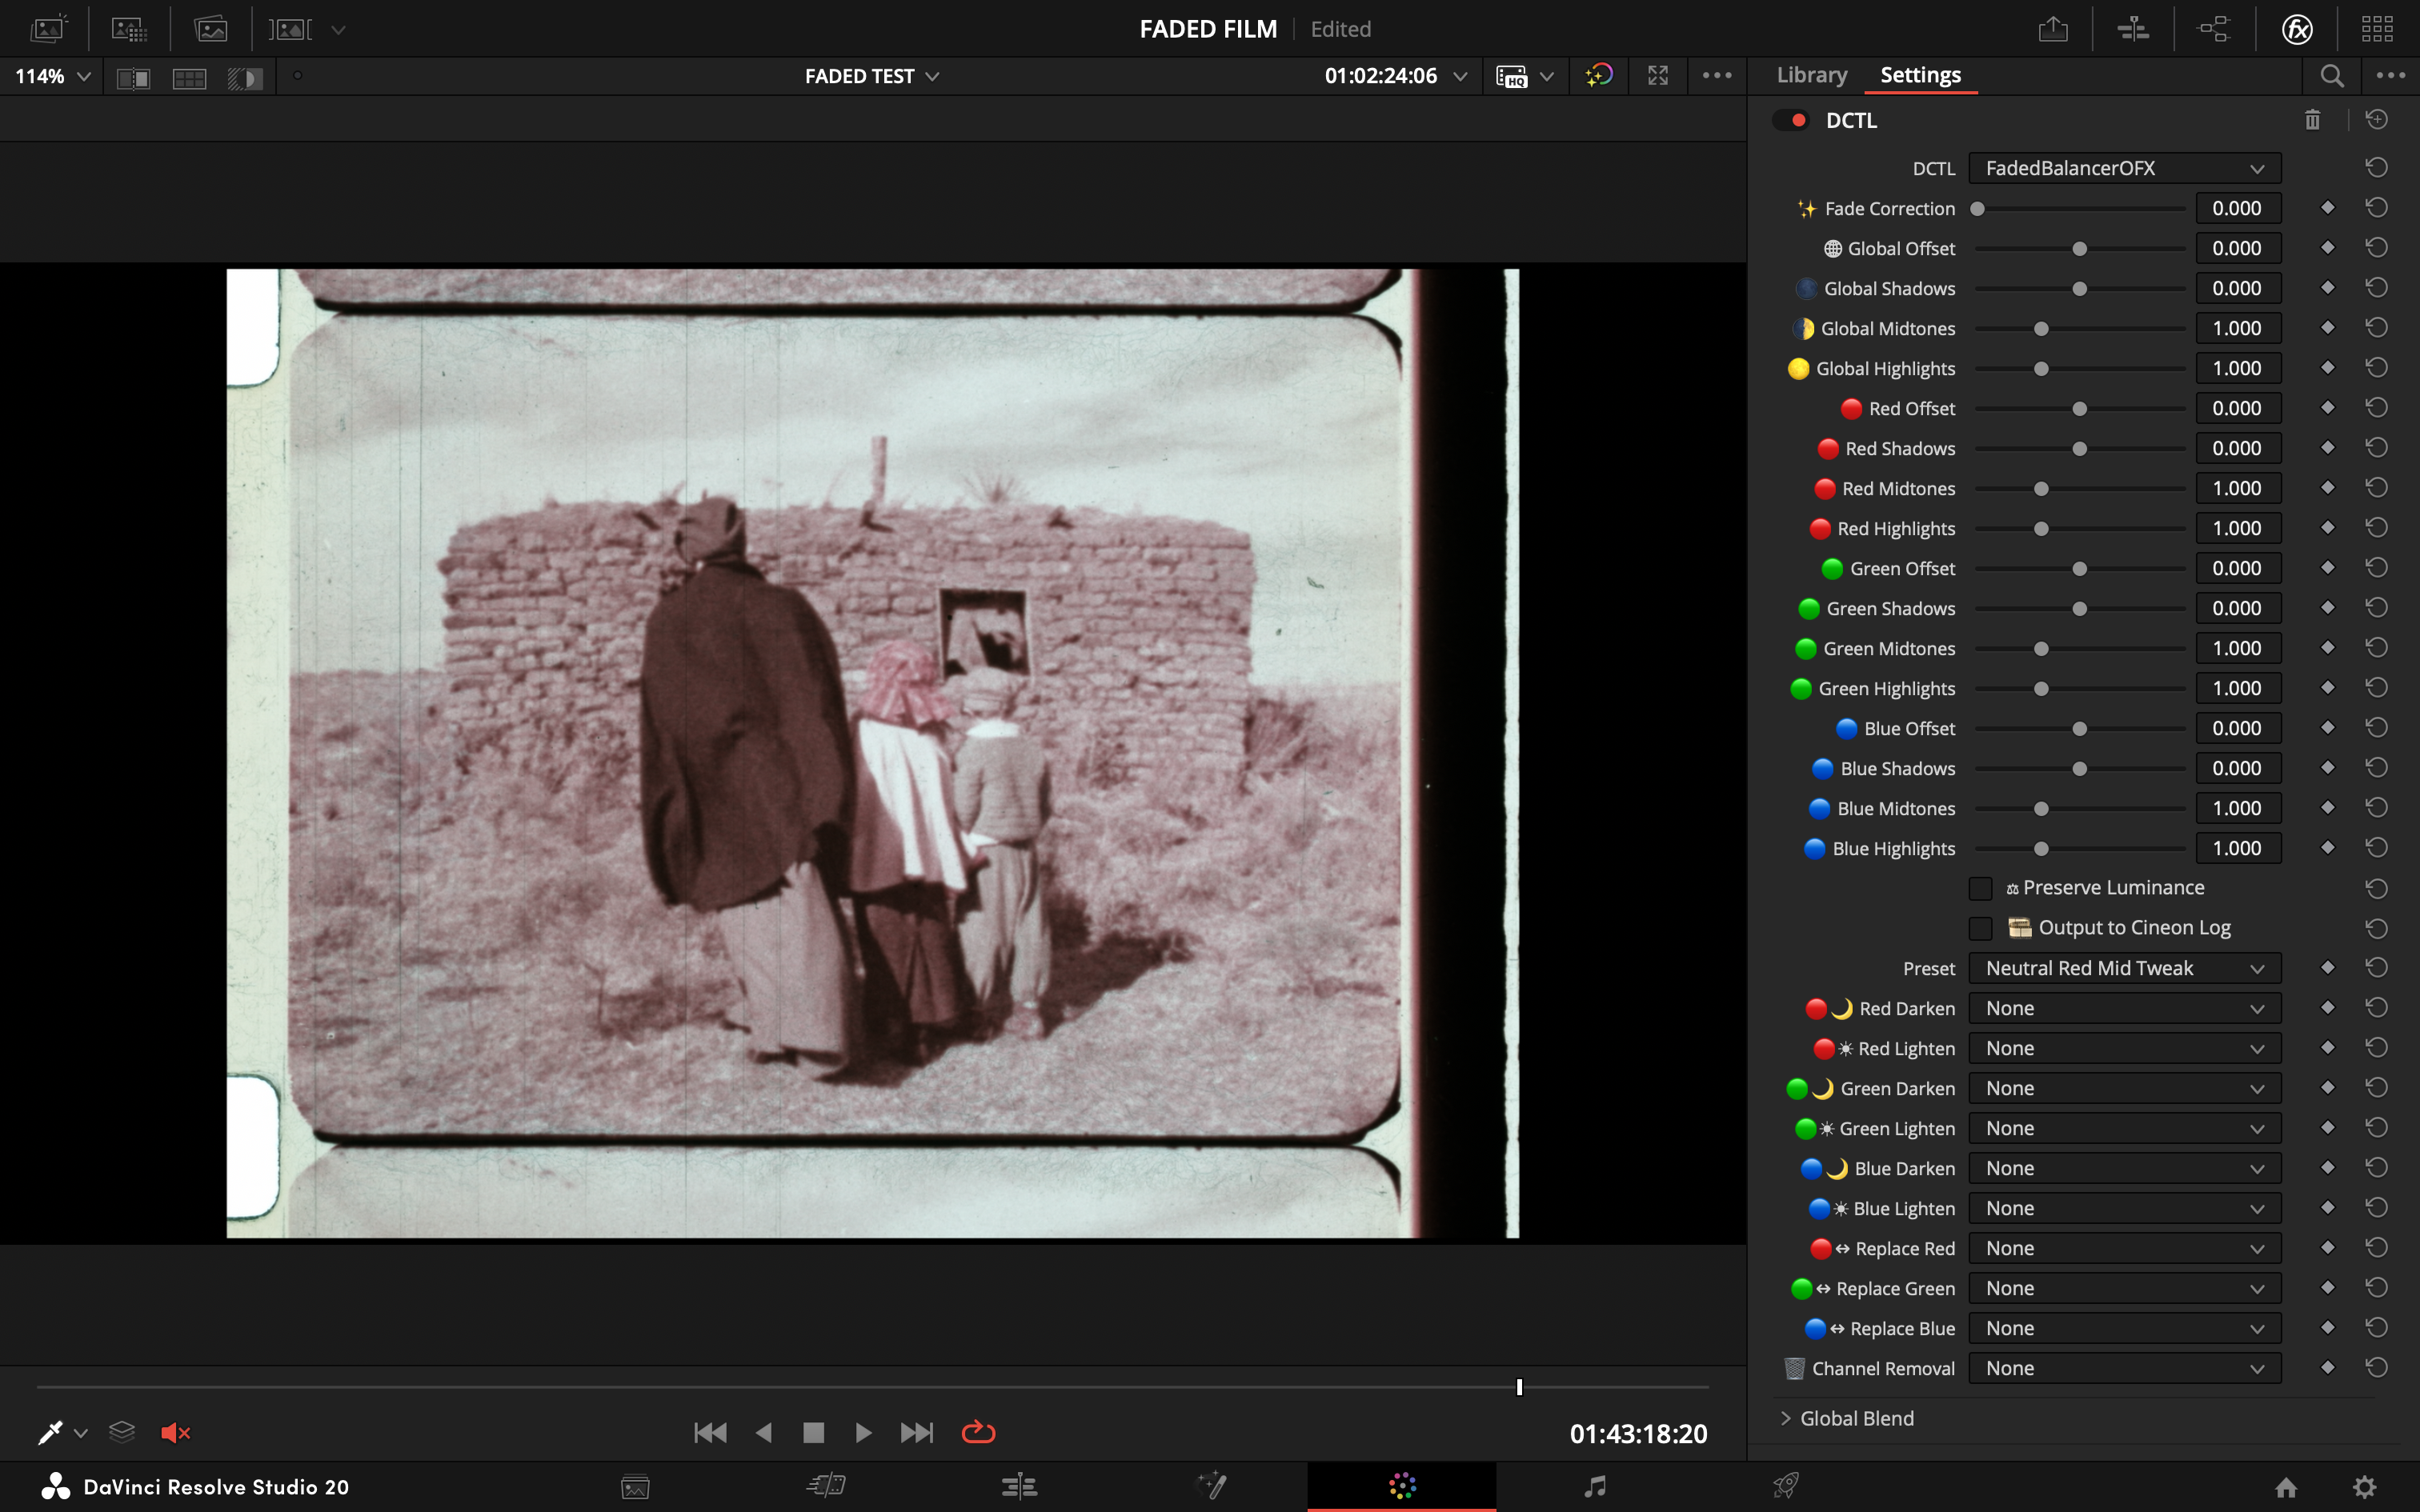Click the Red Offset value field
This screenshot has height=1512, width=2420.
[2237, 408]
